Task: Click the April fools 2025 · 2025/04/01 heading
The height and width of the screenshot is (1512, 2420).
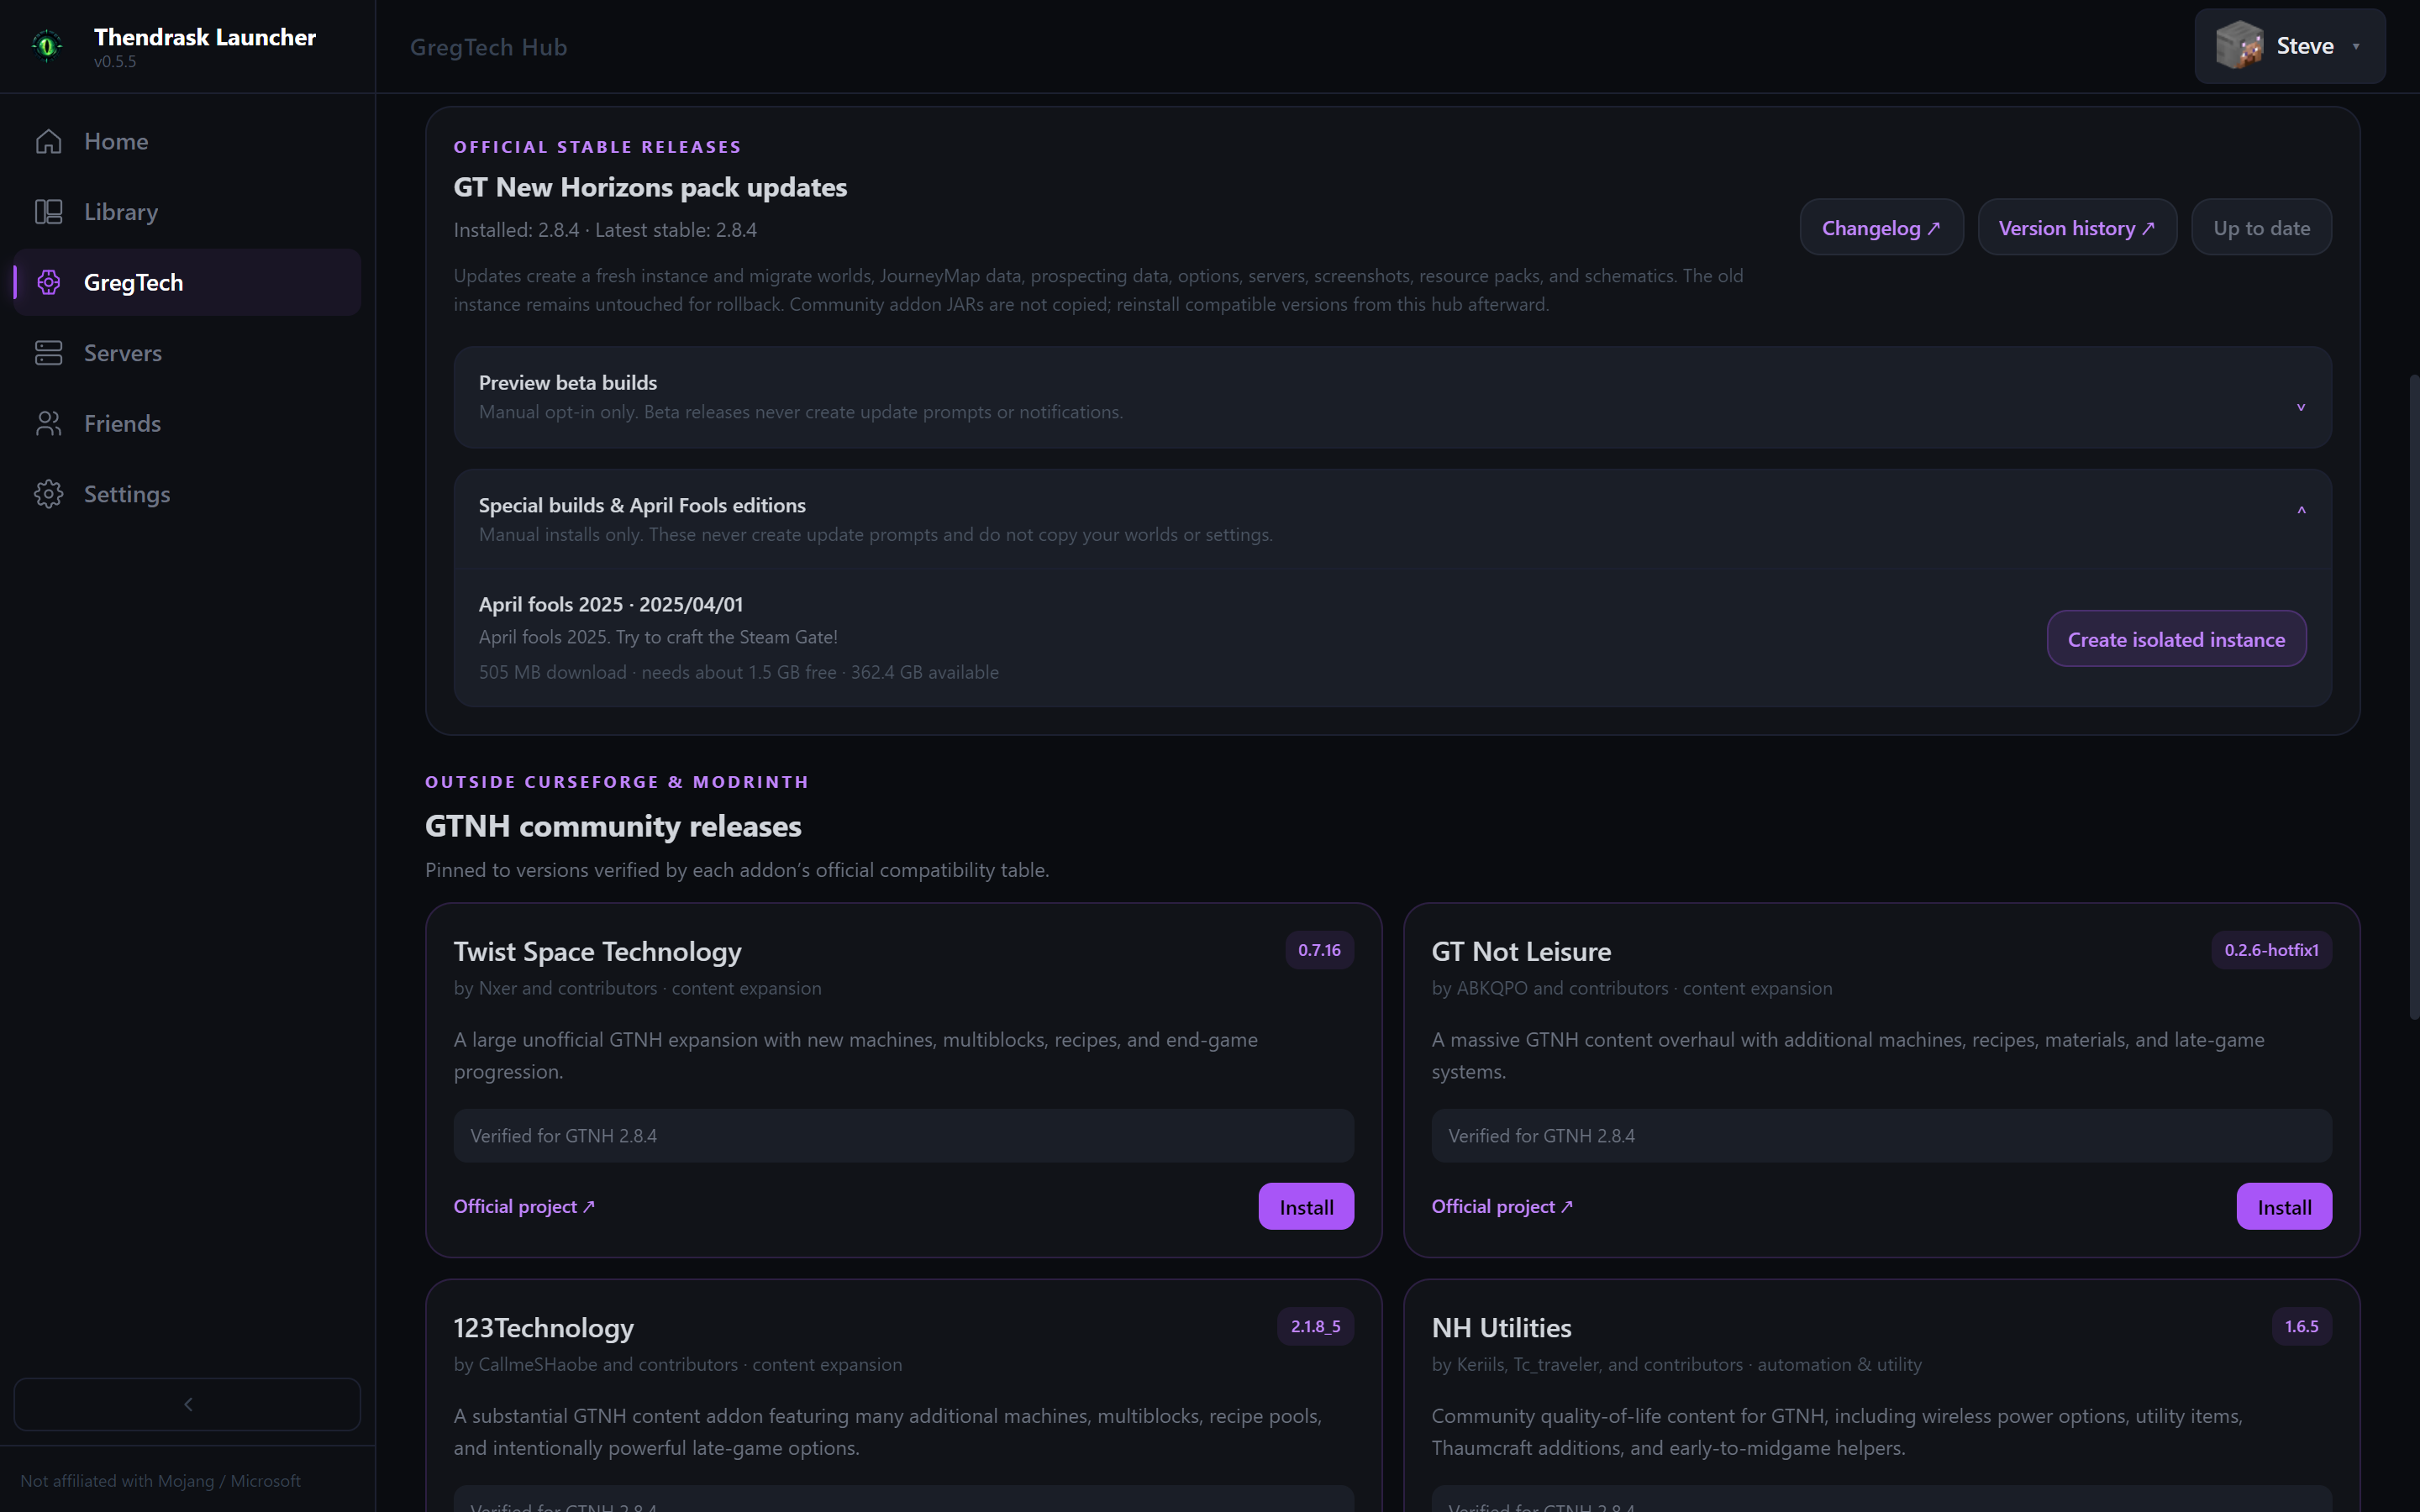Action: [x=610, y=604]
